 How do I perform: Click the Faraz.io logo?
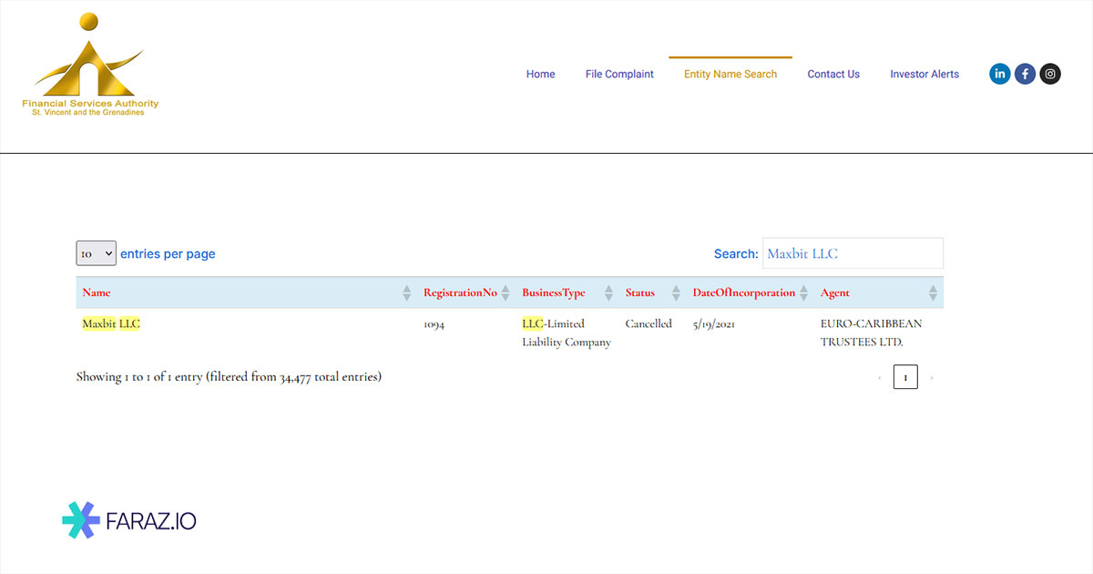click(x=129, y=520)
